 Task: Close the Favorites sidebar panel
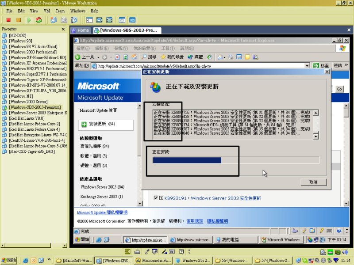point(63,29)
